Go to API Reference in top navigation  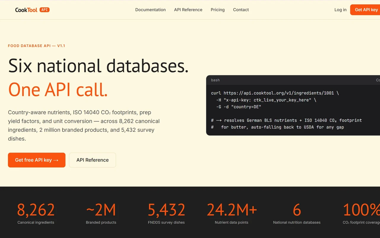click(x=188, y=10)
